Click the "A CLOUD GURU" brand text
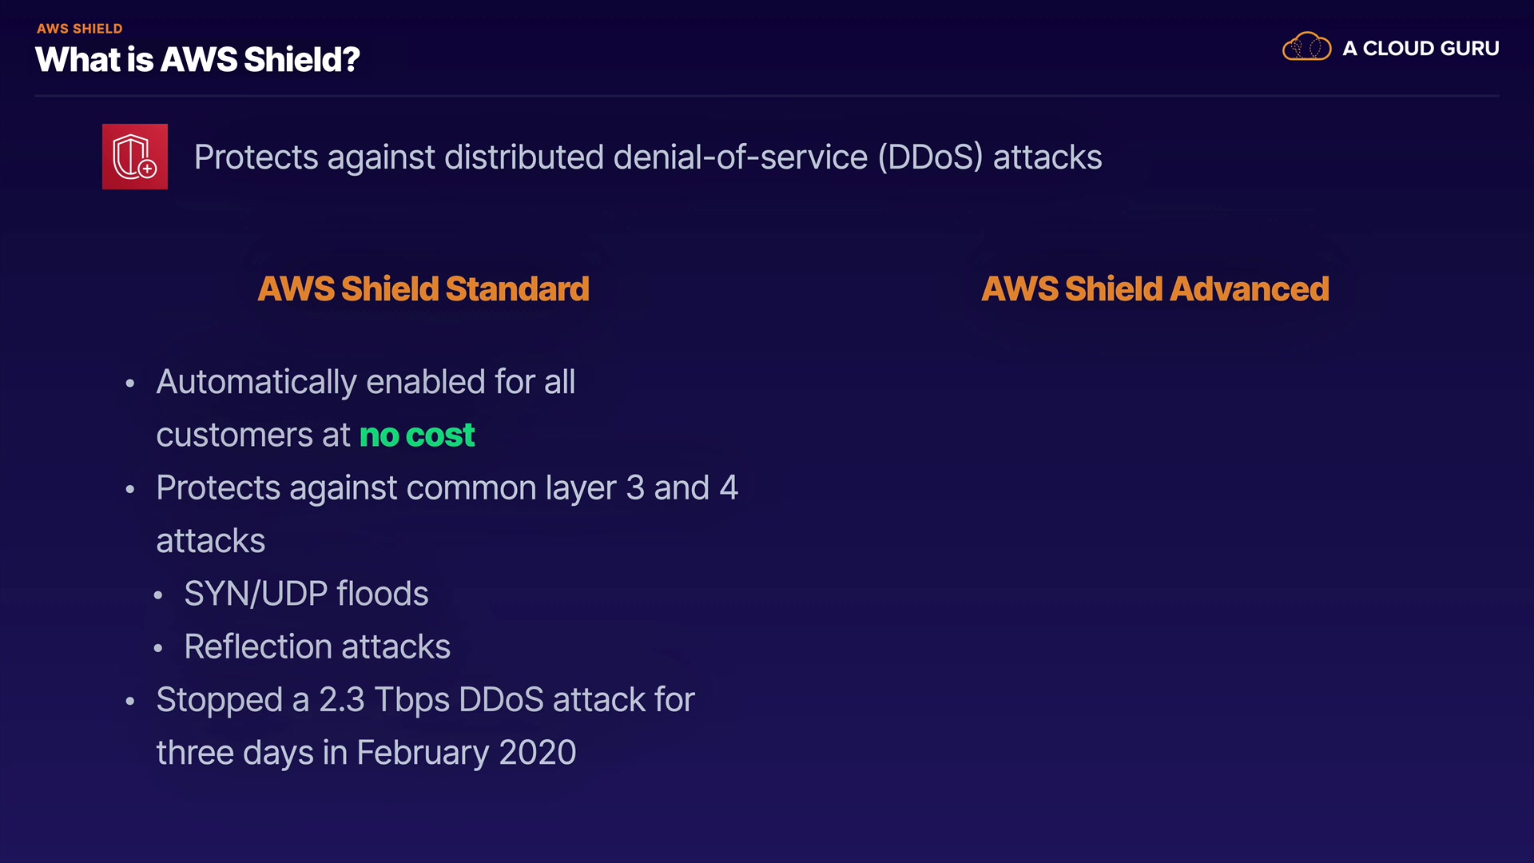This screenshot has width=1534, height=863. coord(1421,49)
